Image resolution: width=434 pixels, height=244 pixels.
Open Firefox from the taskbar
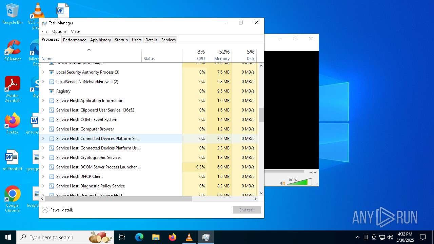coord(173,237)
